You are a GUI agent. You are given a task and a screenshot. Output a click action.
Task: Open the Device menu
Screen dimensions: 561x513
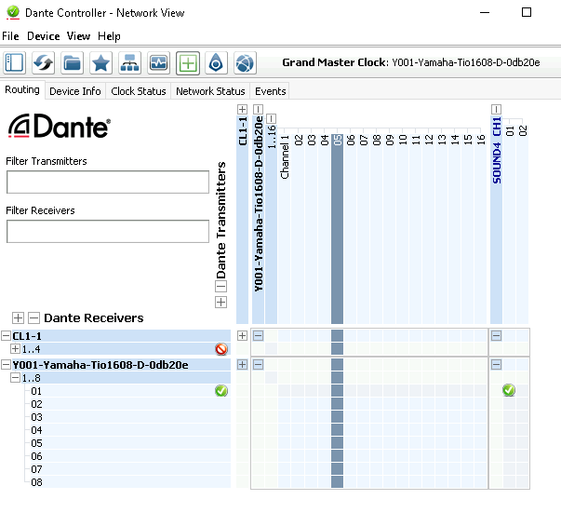pos(44,36)
